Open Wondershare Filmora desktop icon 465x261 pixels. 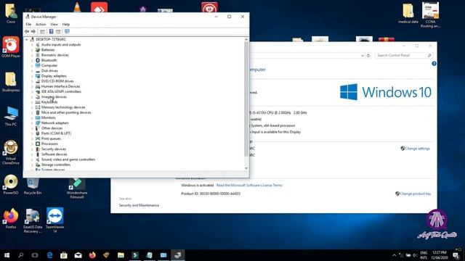click(x=77, y=188)
